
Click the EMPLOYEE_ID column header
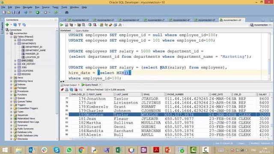click(78, 95)
